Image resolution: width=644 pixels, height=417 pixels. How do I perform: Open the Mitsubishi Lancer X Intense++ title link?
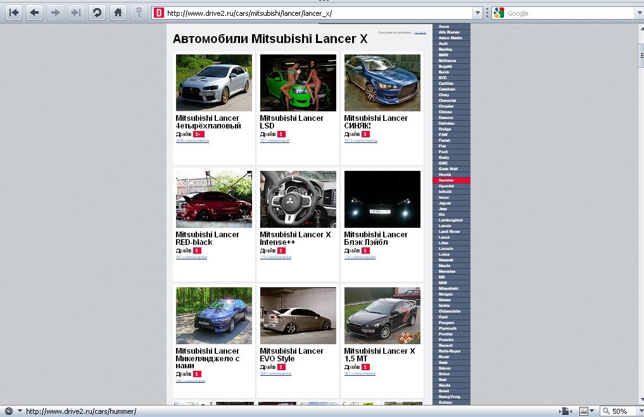pyautogui.click(x=295, y=239)
